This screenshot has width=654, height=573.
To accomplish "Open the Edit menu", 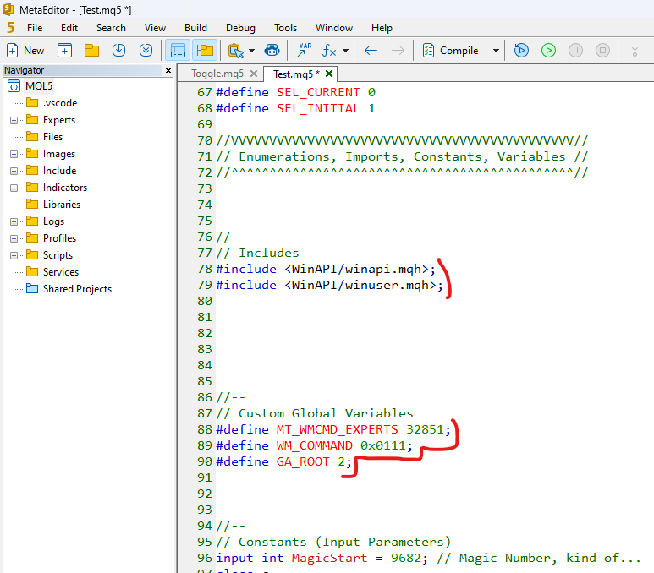I will (69, 28).
